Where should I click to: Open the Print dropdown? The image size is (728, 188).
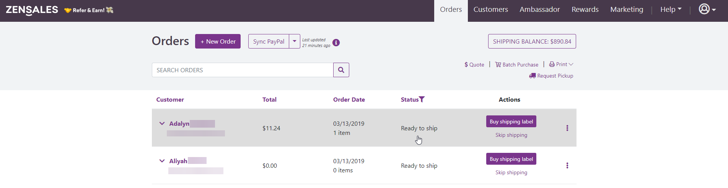(x=561, y=64)
